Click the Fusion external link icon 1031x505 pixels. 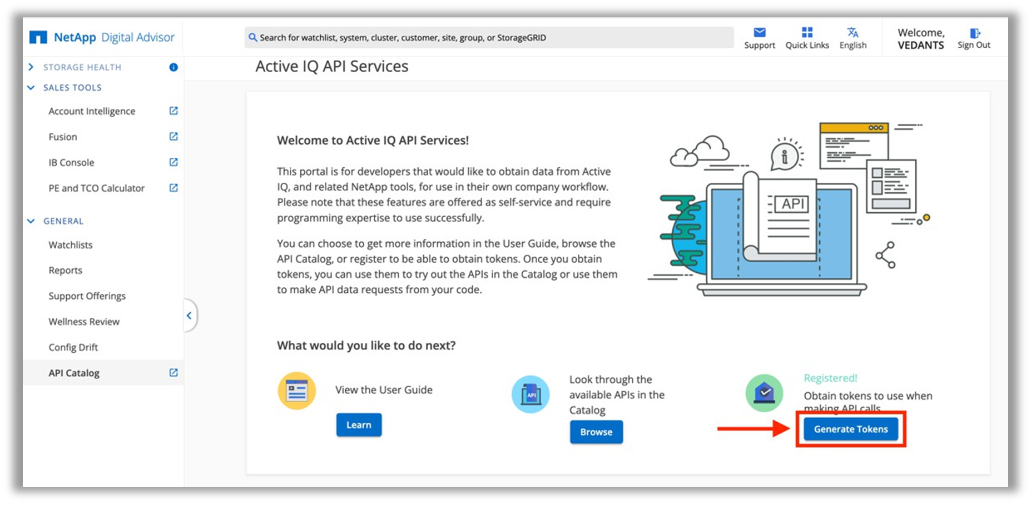click(x=174, y=137)
